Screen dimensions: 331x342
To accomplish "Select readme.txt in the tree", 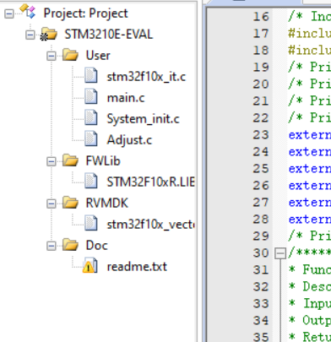I will point(137,267).
